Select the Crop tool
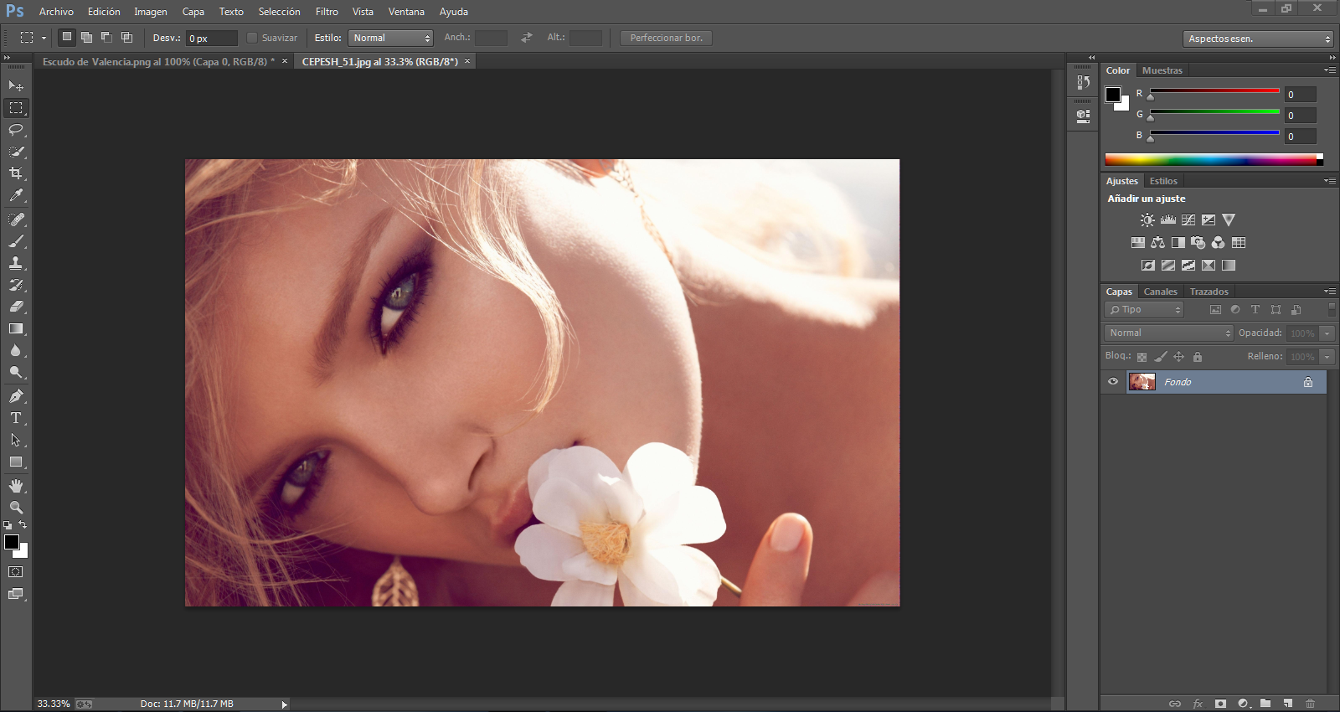This screenshot has width=1340, height=712. tap(16, 173)
